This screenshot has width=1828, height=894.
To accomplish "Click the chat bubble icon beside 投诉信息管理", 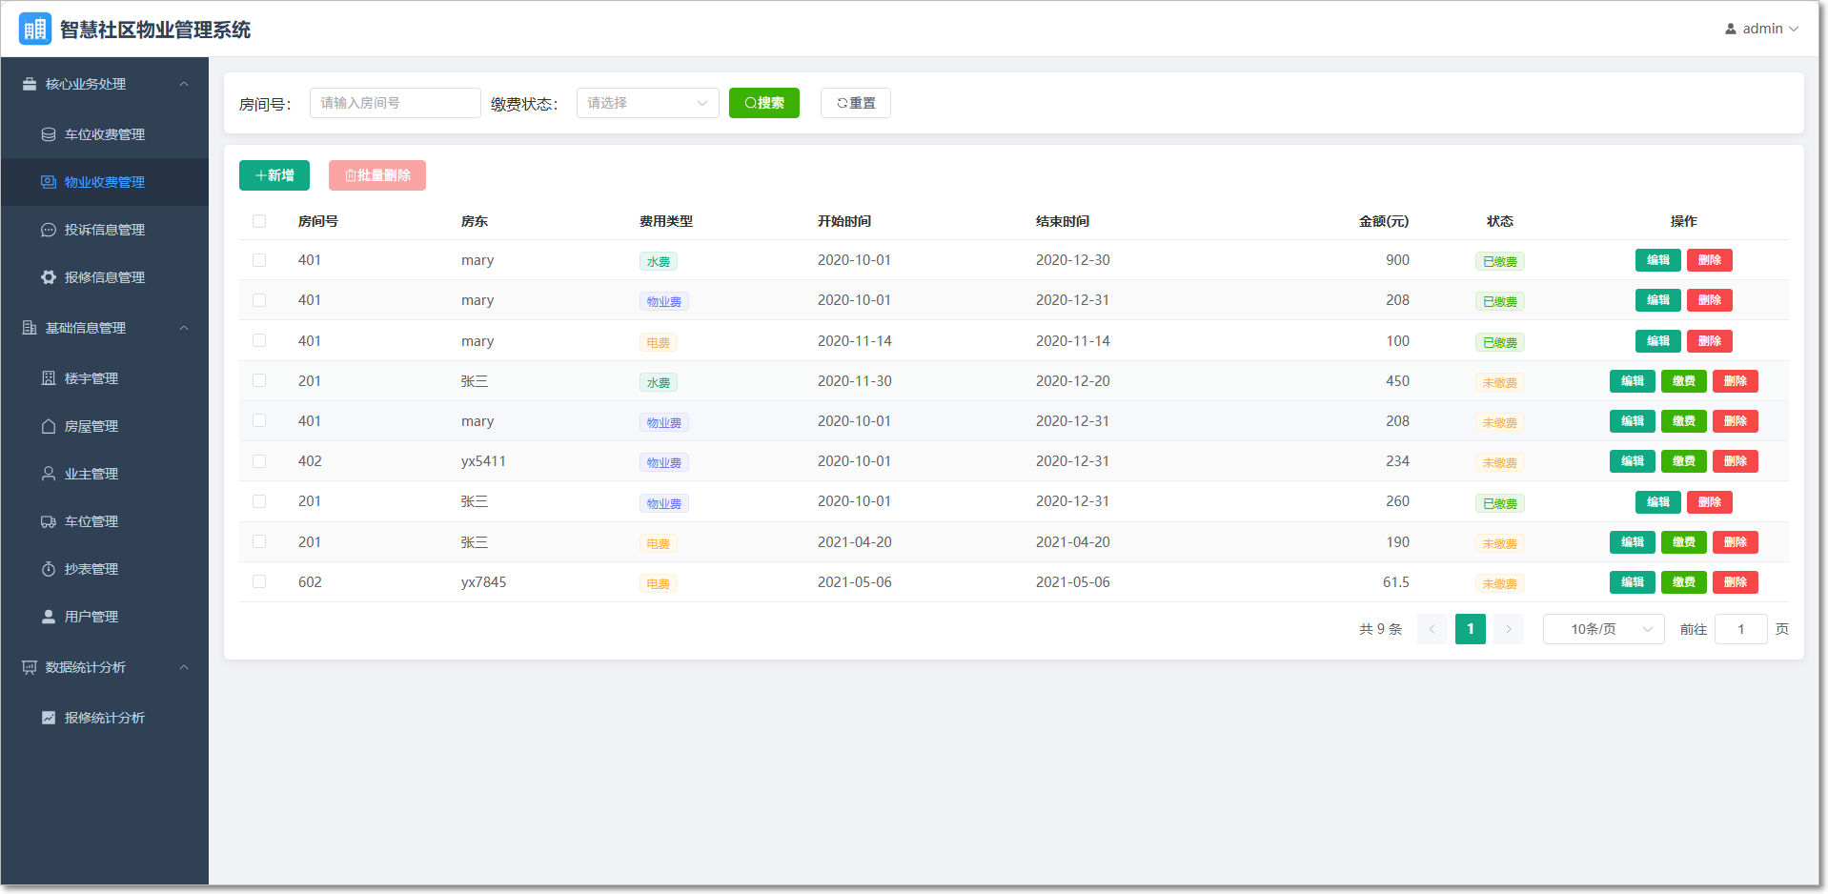I will click(49, 230).
